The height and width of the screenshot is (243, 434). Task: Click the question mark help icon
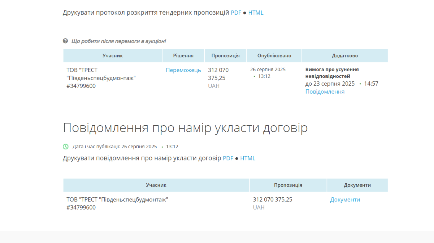coord(65,41)
